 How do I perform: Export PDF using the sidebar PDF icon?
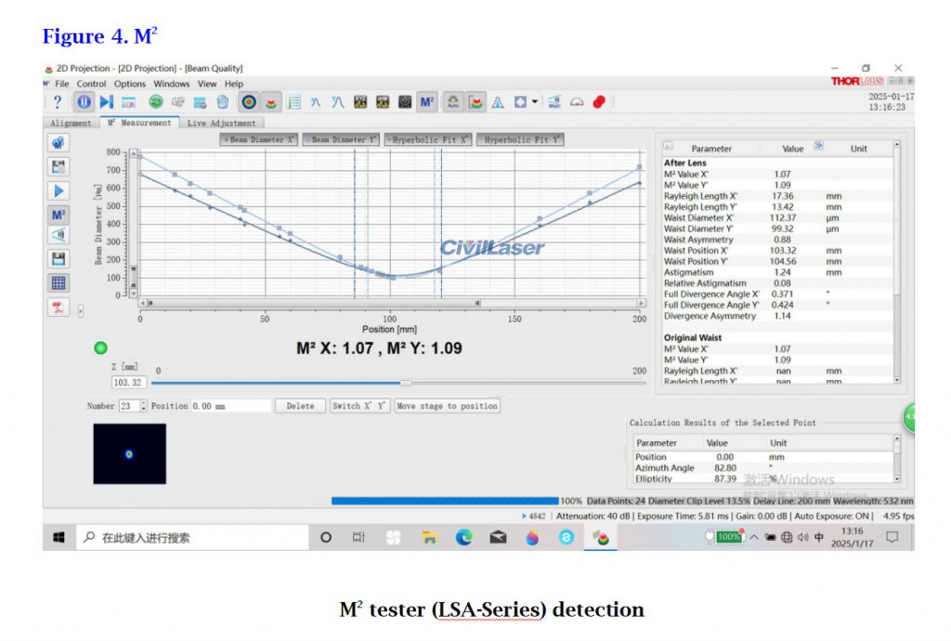tap(59, 307)
